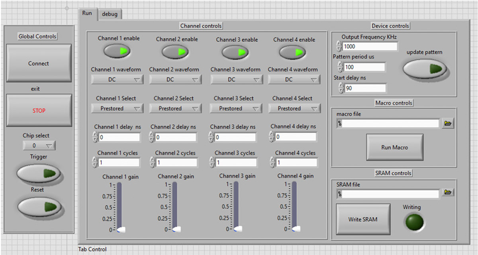Image resolution: width=478 pixels, height=255 pixels.
Task: Browse for macro file using folder icon
Action: pos(449,124)
